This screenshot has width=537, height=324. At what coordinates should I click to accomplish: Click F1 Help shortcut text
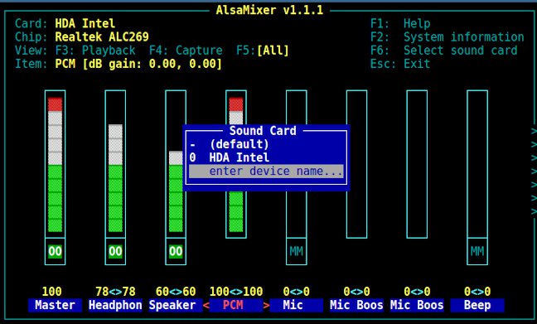[x=400, y=24]
